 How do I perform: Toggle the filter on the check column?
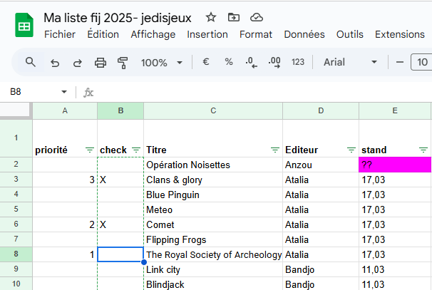(136, 150)
